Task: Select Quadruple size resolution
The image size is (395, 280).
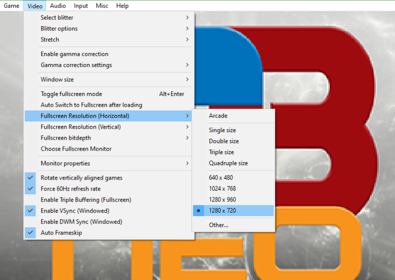Action: 233,163
